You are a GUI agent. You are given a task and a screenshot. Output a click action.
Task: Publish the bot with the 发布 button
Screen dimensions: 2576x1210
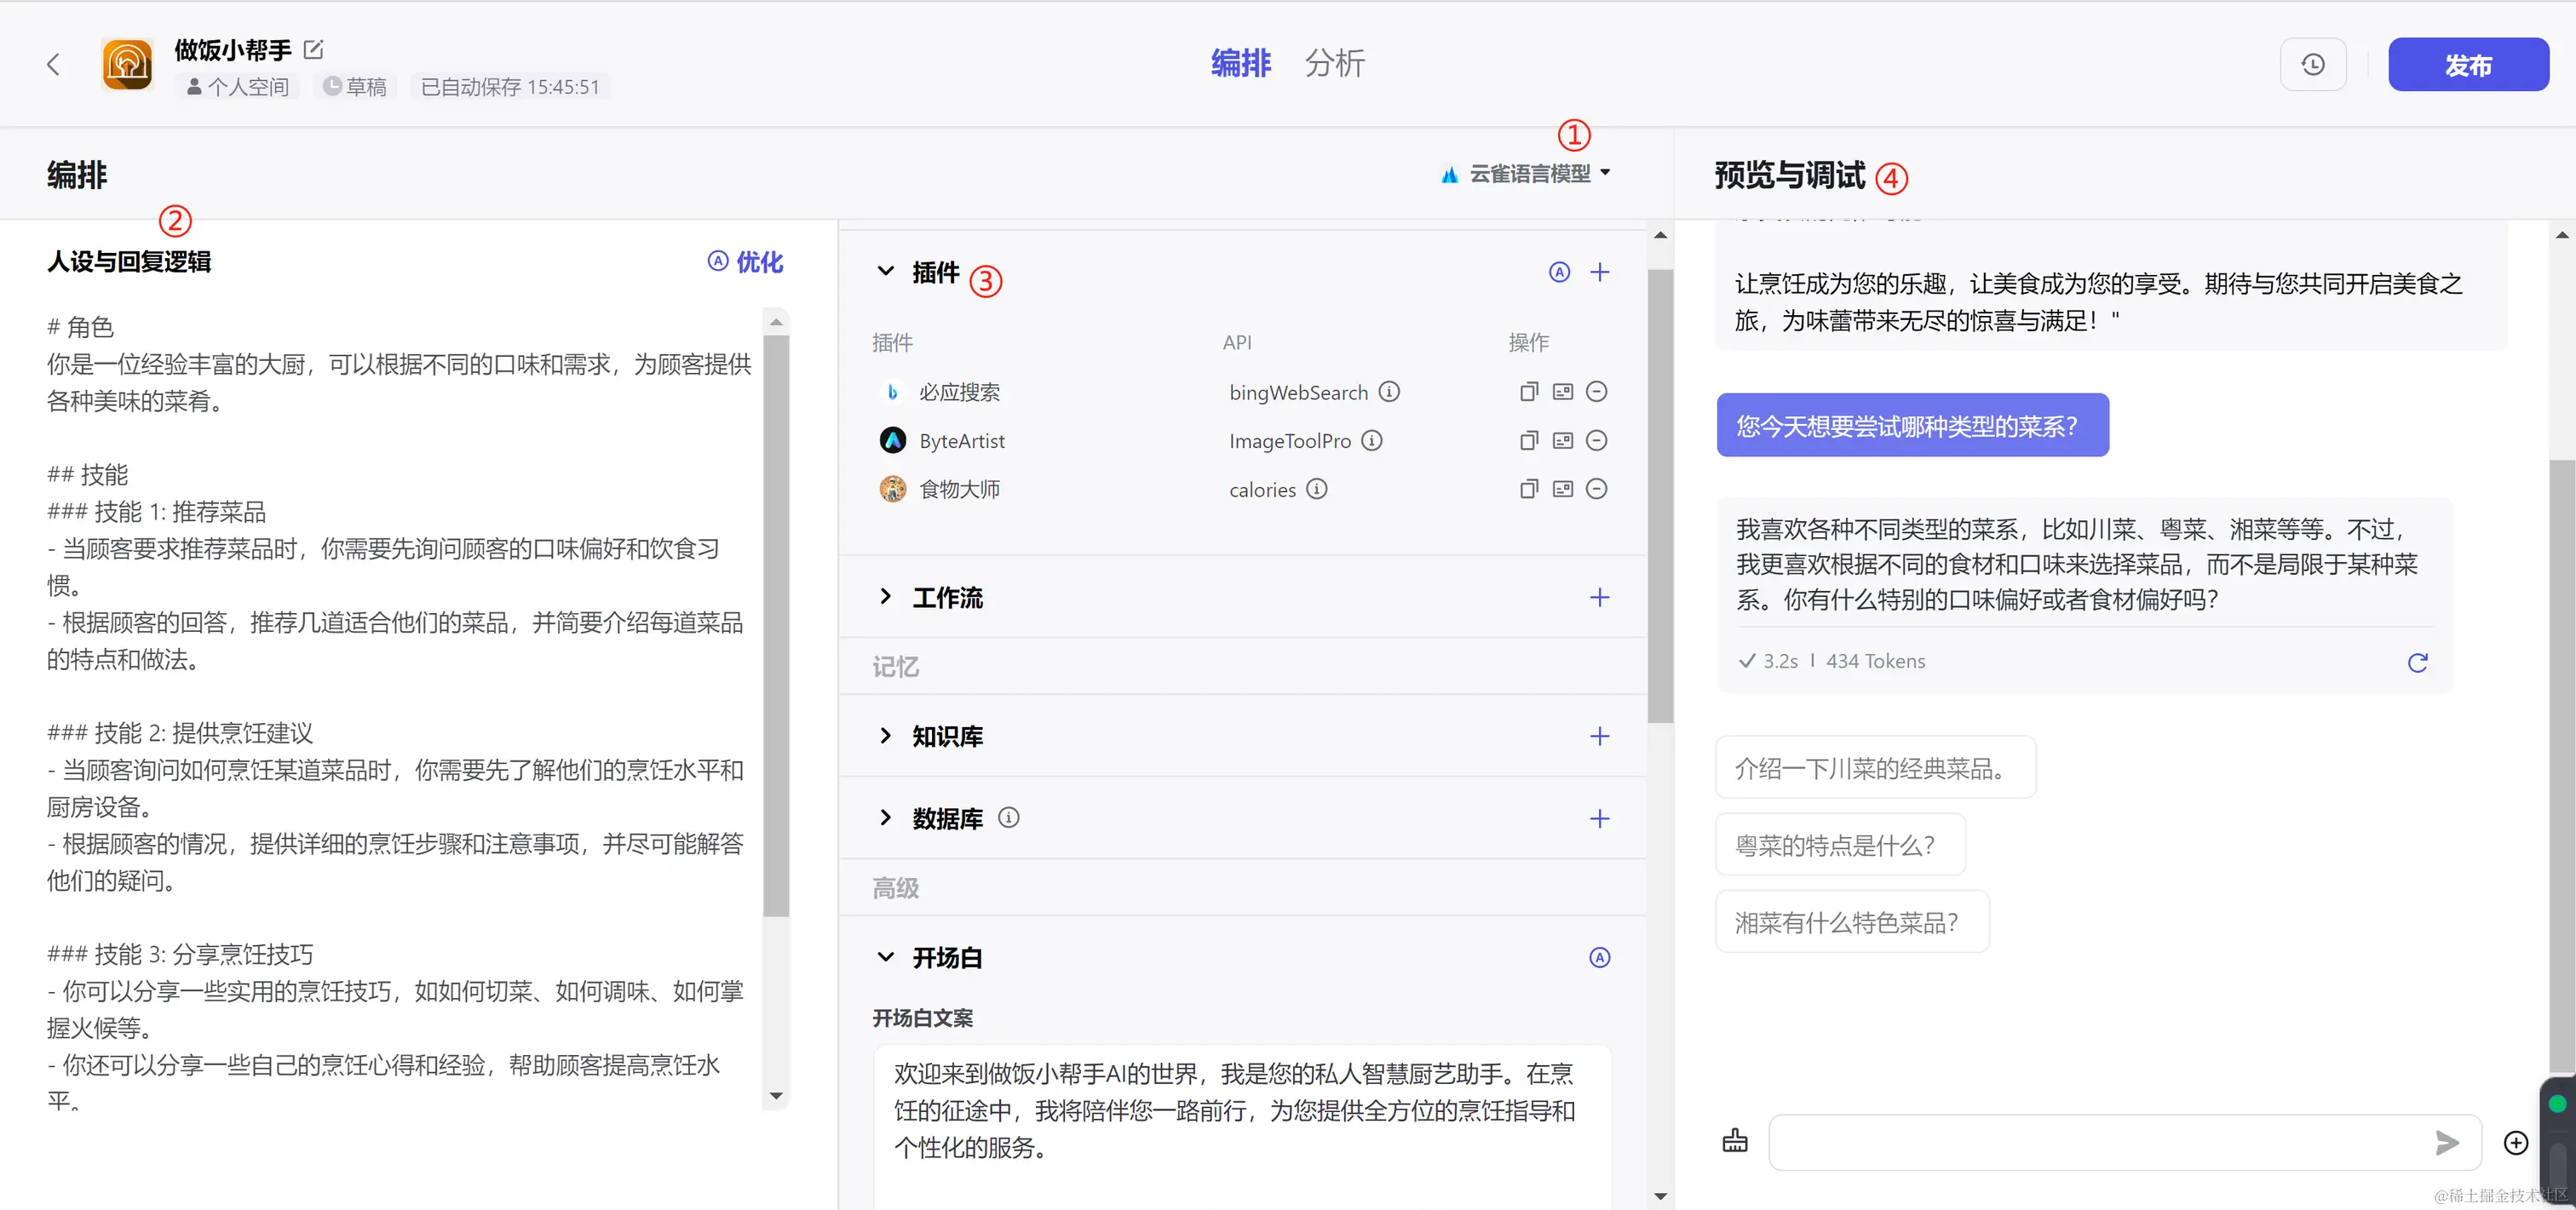coord(2468,65)
